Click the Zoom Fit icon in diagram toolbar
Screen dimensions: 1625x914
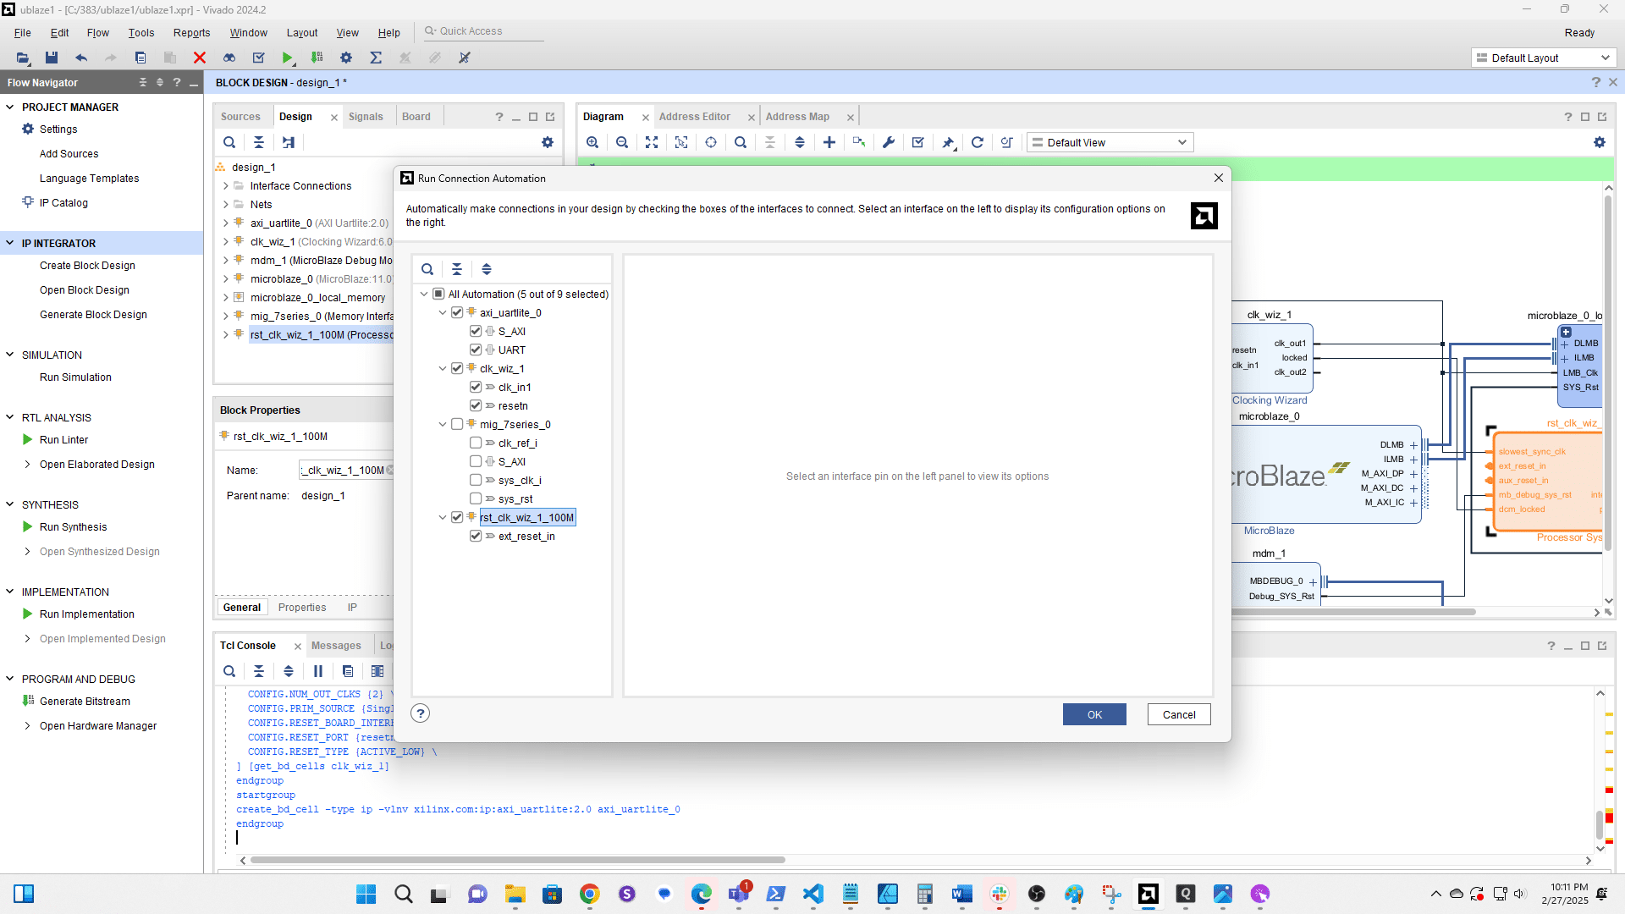(x=652, y=142)
